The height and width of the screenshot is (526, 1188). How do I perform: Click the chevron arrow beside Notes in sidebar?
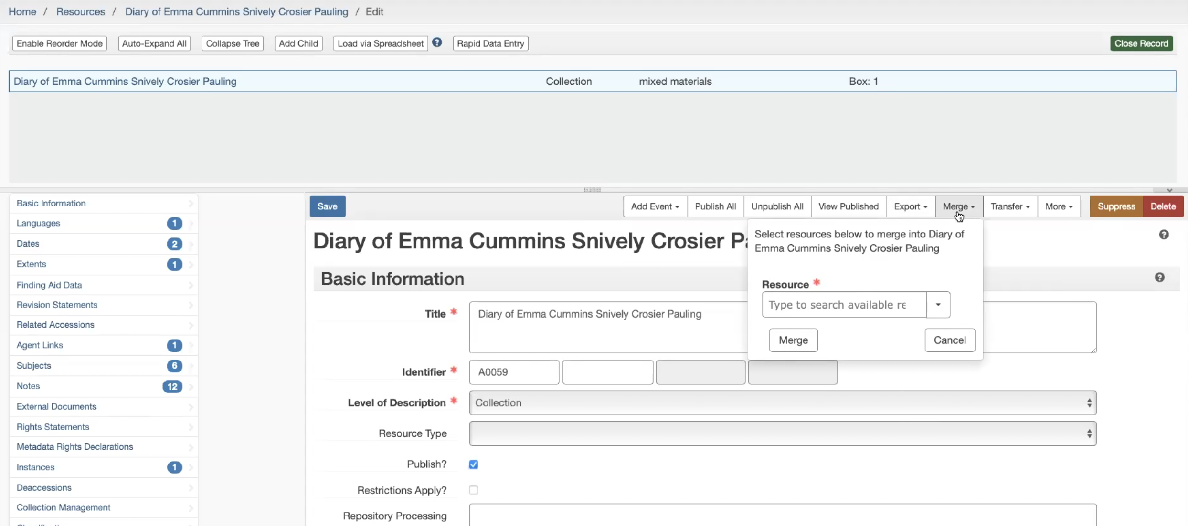click(x=191, y=386)
